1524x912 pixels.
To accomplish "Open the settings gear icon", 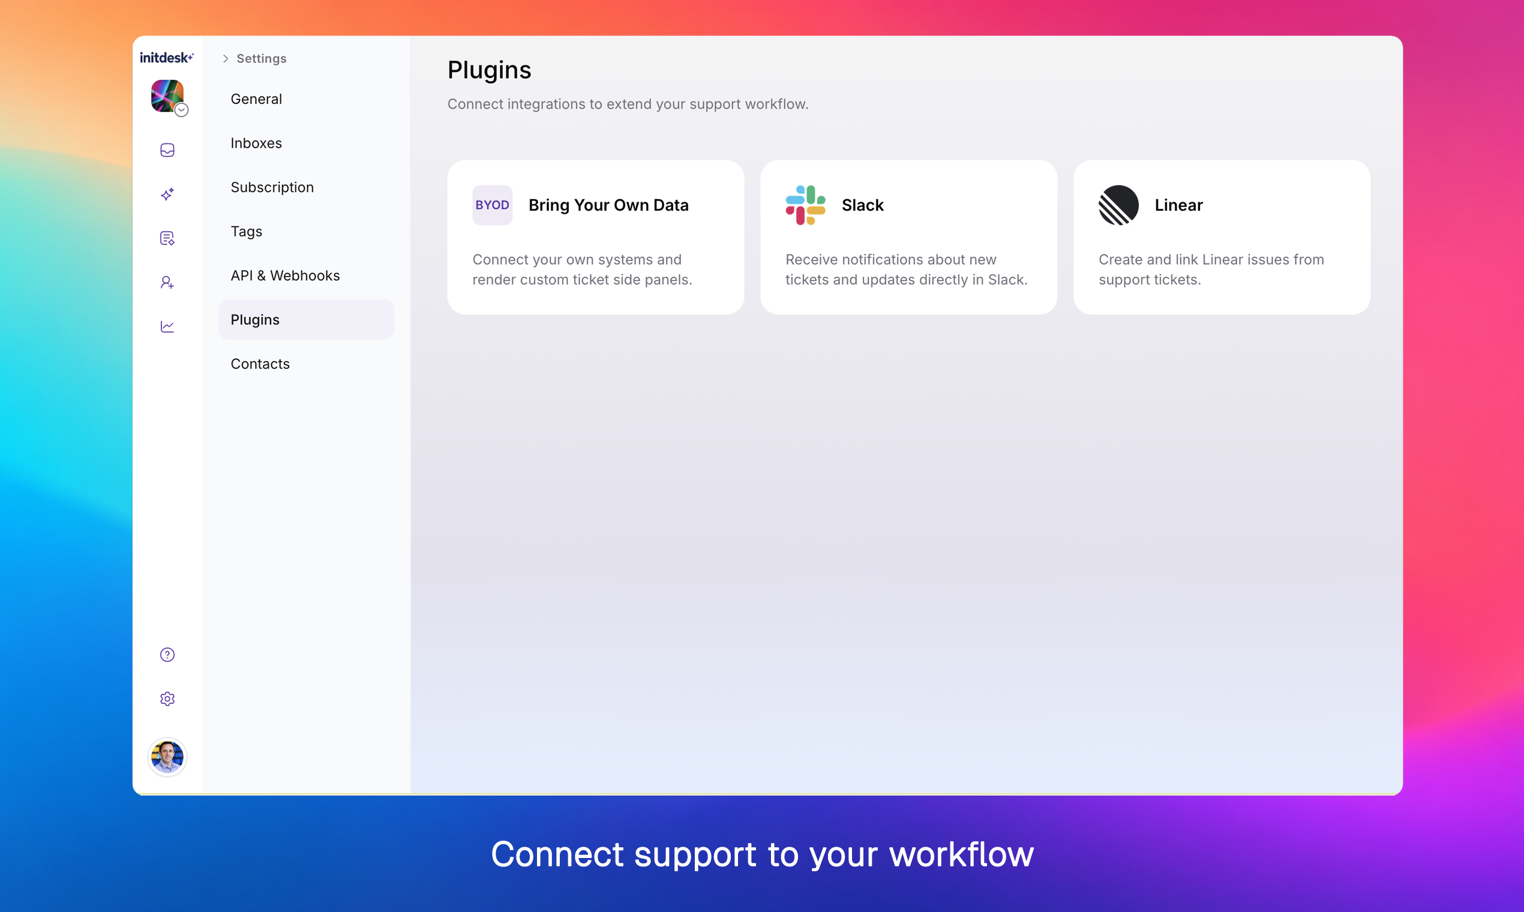I will pos(167,699).
